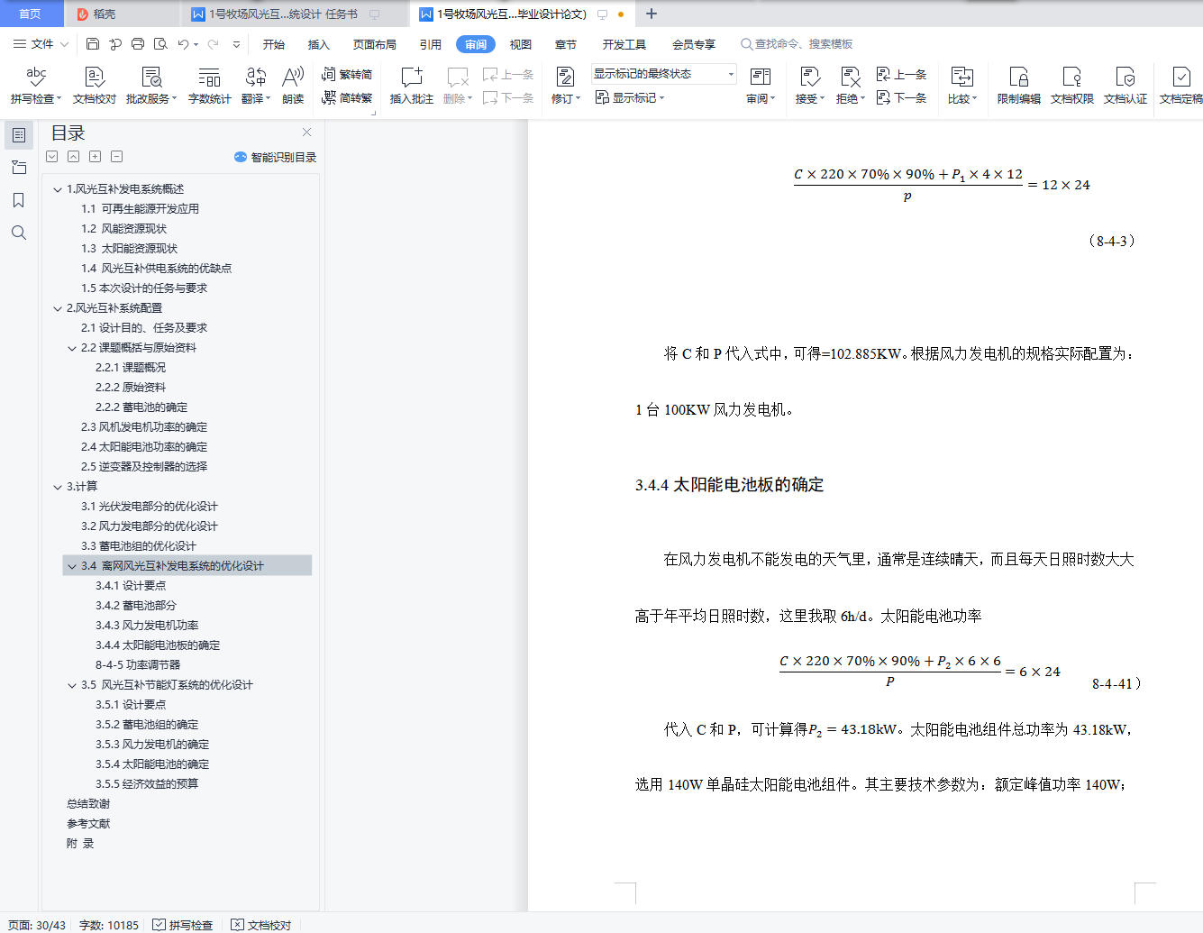The width and height of the screenshot is (1203, 933).
Task: Open the 会员专享 tab
Action: pos(694,44)
